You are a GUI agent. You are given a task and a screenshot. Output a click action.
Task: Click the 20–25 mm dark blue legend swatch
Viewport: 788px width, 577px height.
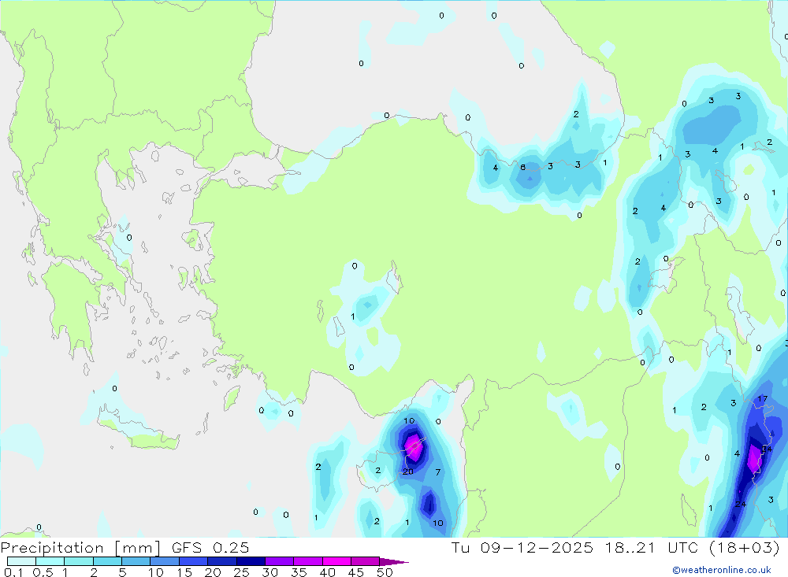(222, 561)
